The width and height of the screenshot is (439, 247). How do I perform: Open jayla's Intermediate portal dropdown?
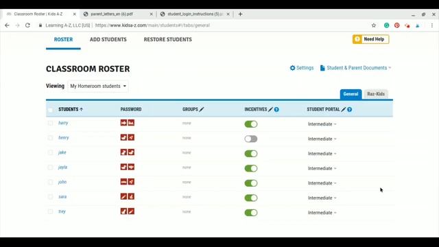pos(322,168)
